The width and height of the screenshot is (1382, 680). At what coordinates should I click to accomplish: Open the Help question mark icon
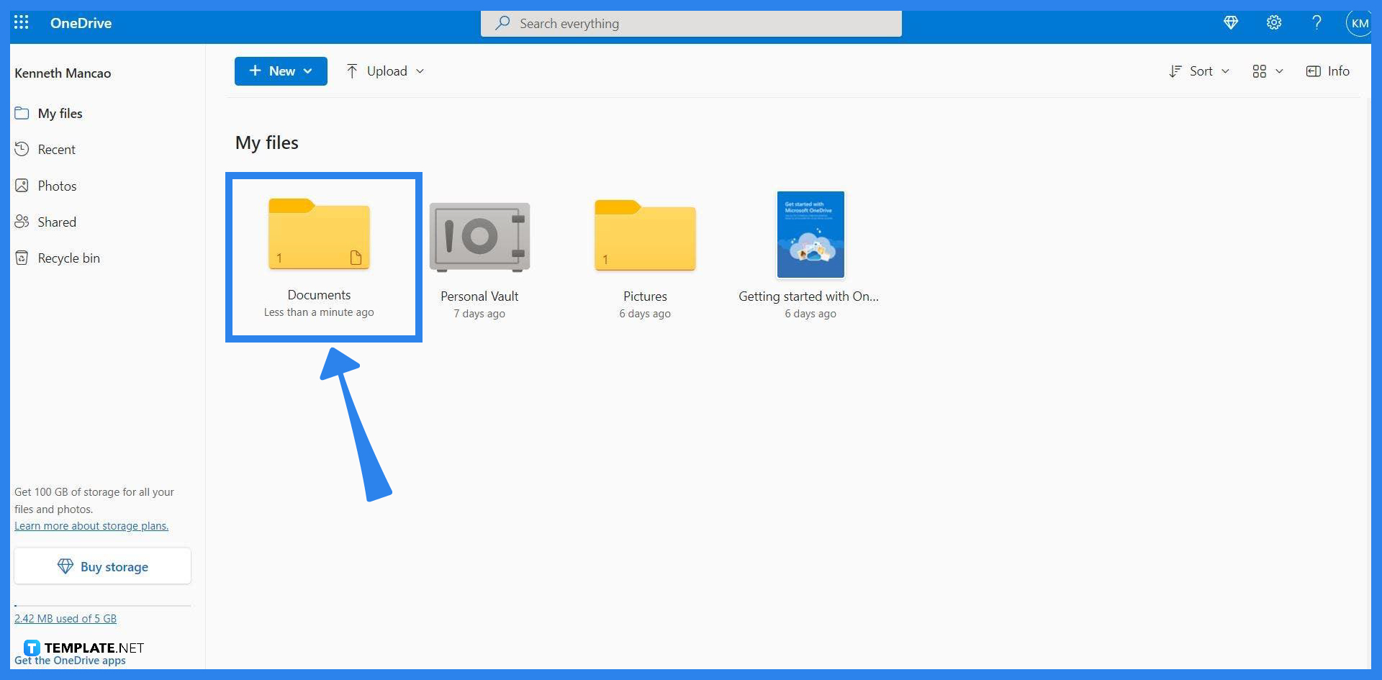[x=1316, y=22]
